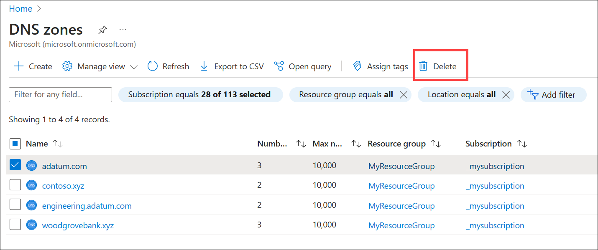Viewport: 598px width, 250px height.
Task: Click the Create plus icon
Action: [19, 66]
